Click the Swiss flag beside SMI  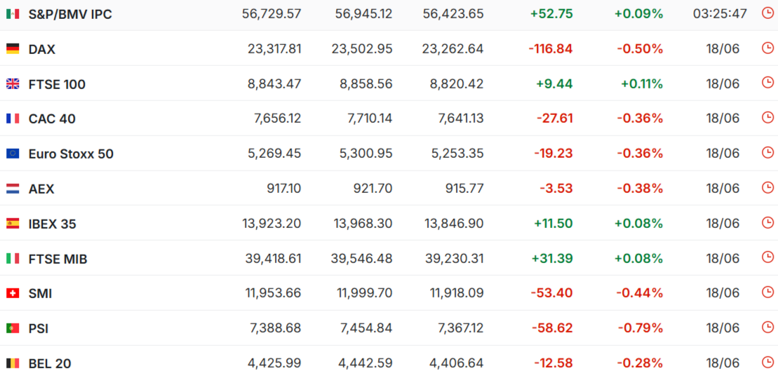(x=13, y=294)
